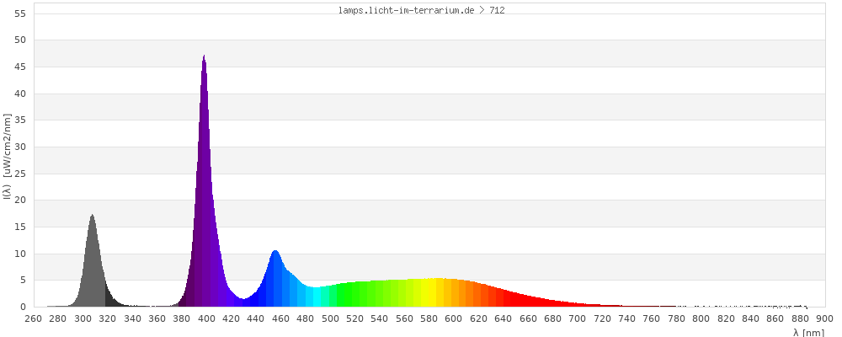Select the orange band near 610 nm
The image size is (842, 337).
(466, 295)
